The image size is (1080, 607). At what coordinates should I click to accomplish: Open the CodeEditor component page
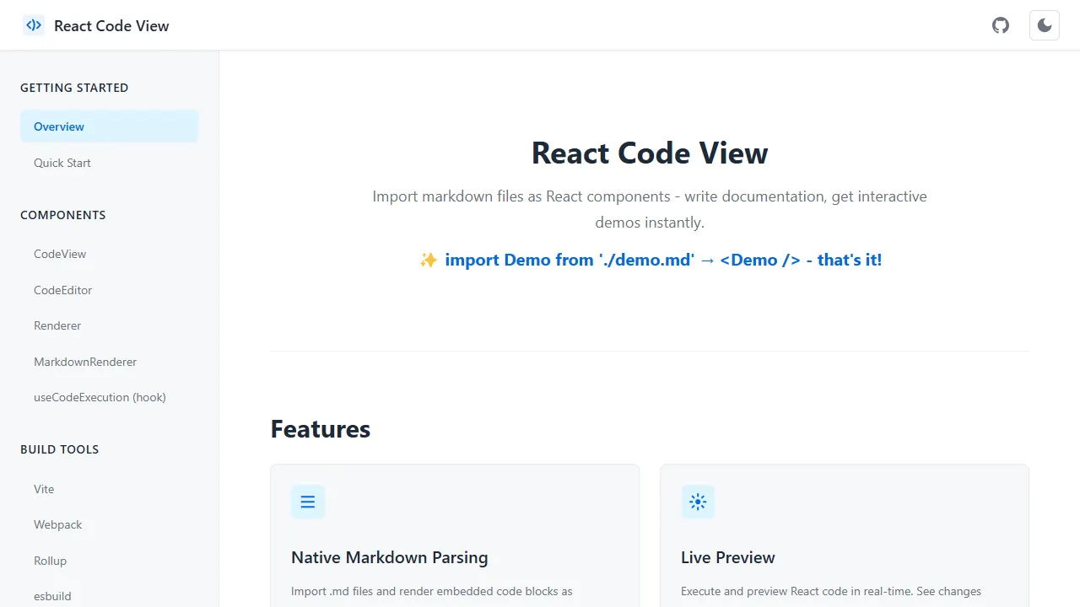(x=110, y=290)
